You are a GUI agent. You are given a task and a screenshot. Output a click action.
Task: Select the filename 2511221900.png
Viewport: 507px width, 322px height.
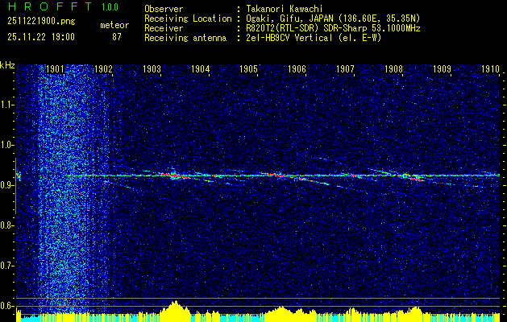point(41,21)
